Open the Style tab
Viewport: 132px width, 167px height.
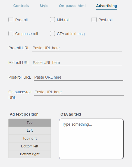(x=44, y=6)
